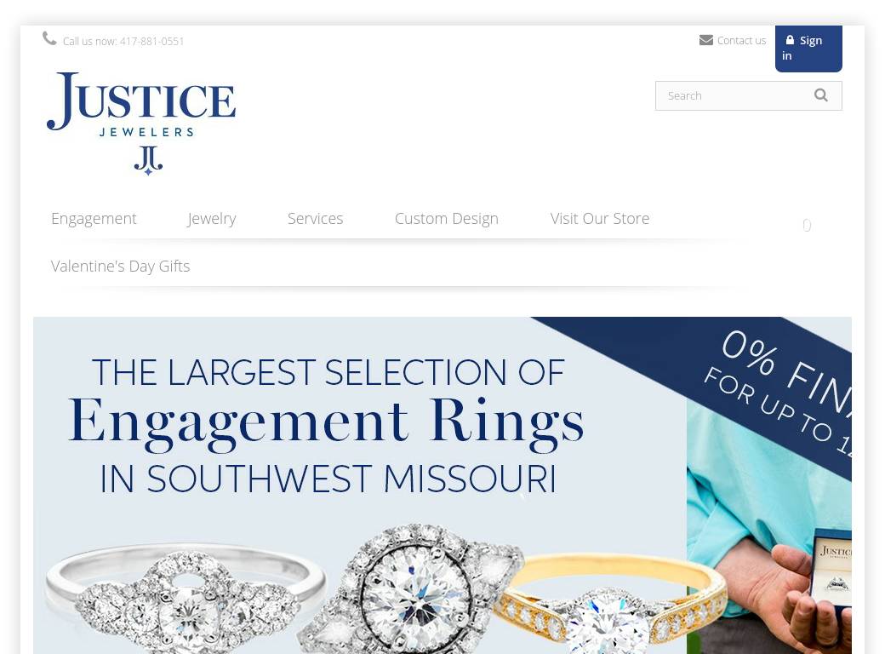
Task: Click the yellow gold ring image
Action: 609,603
